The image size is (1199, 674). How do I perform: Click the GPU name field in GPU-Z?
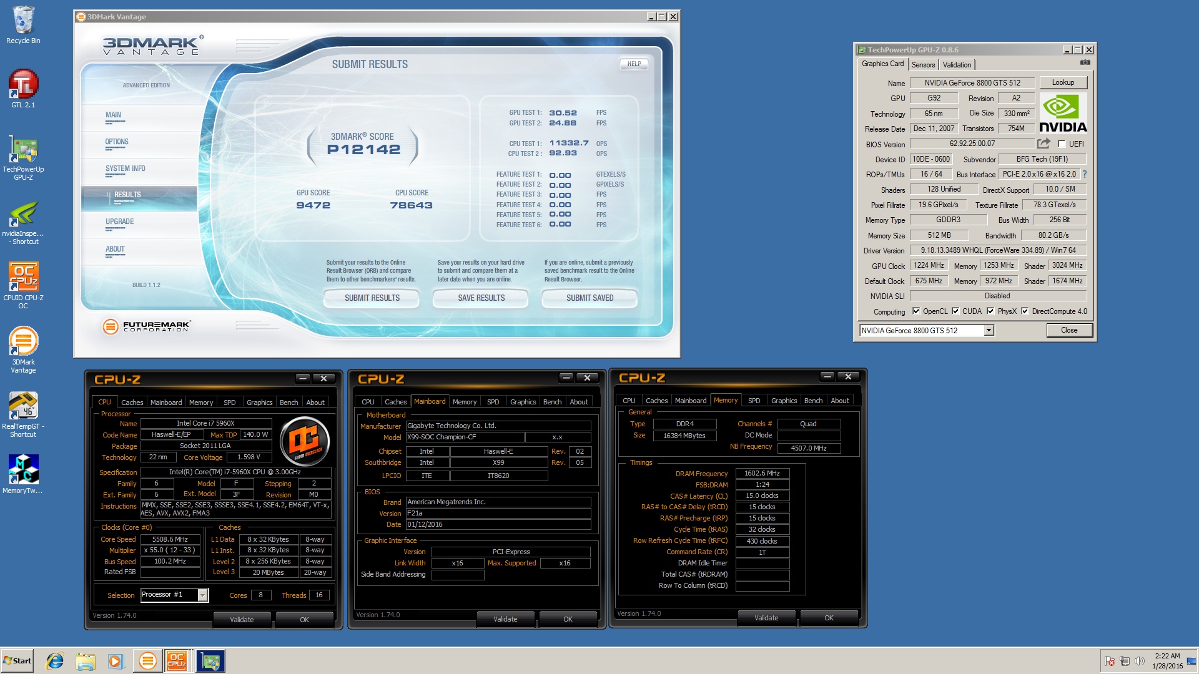972,83
